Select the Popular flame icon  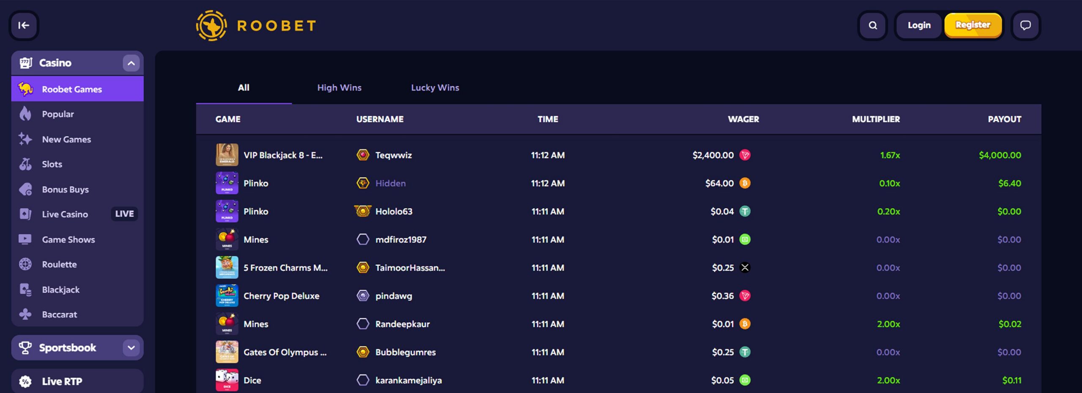[25, 114]
